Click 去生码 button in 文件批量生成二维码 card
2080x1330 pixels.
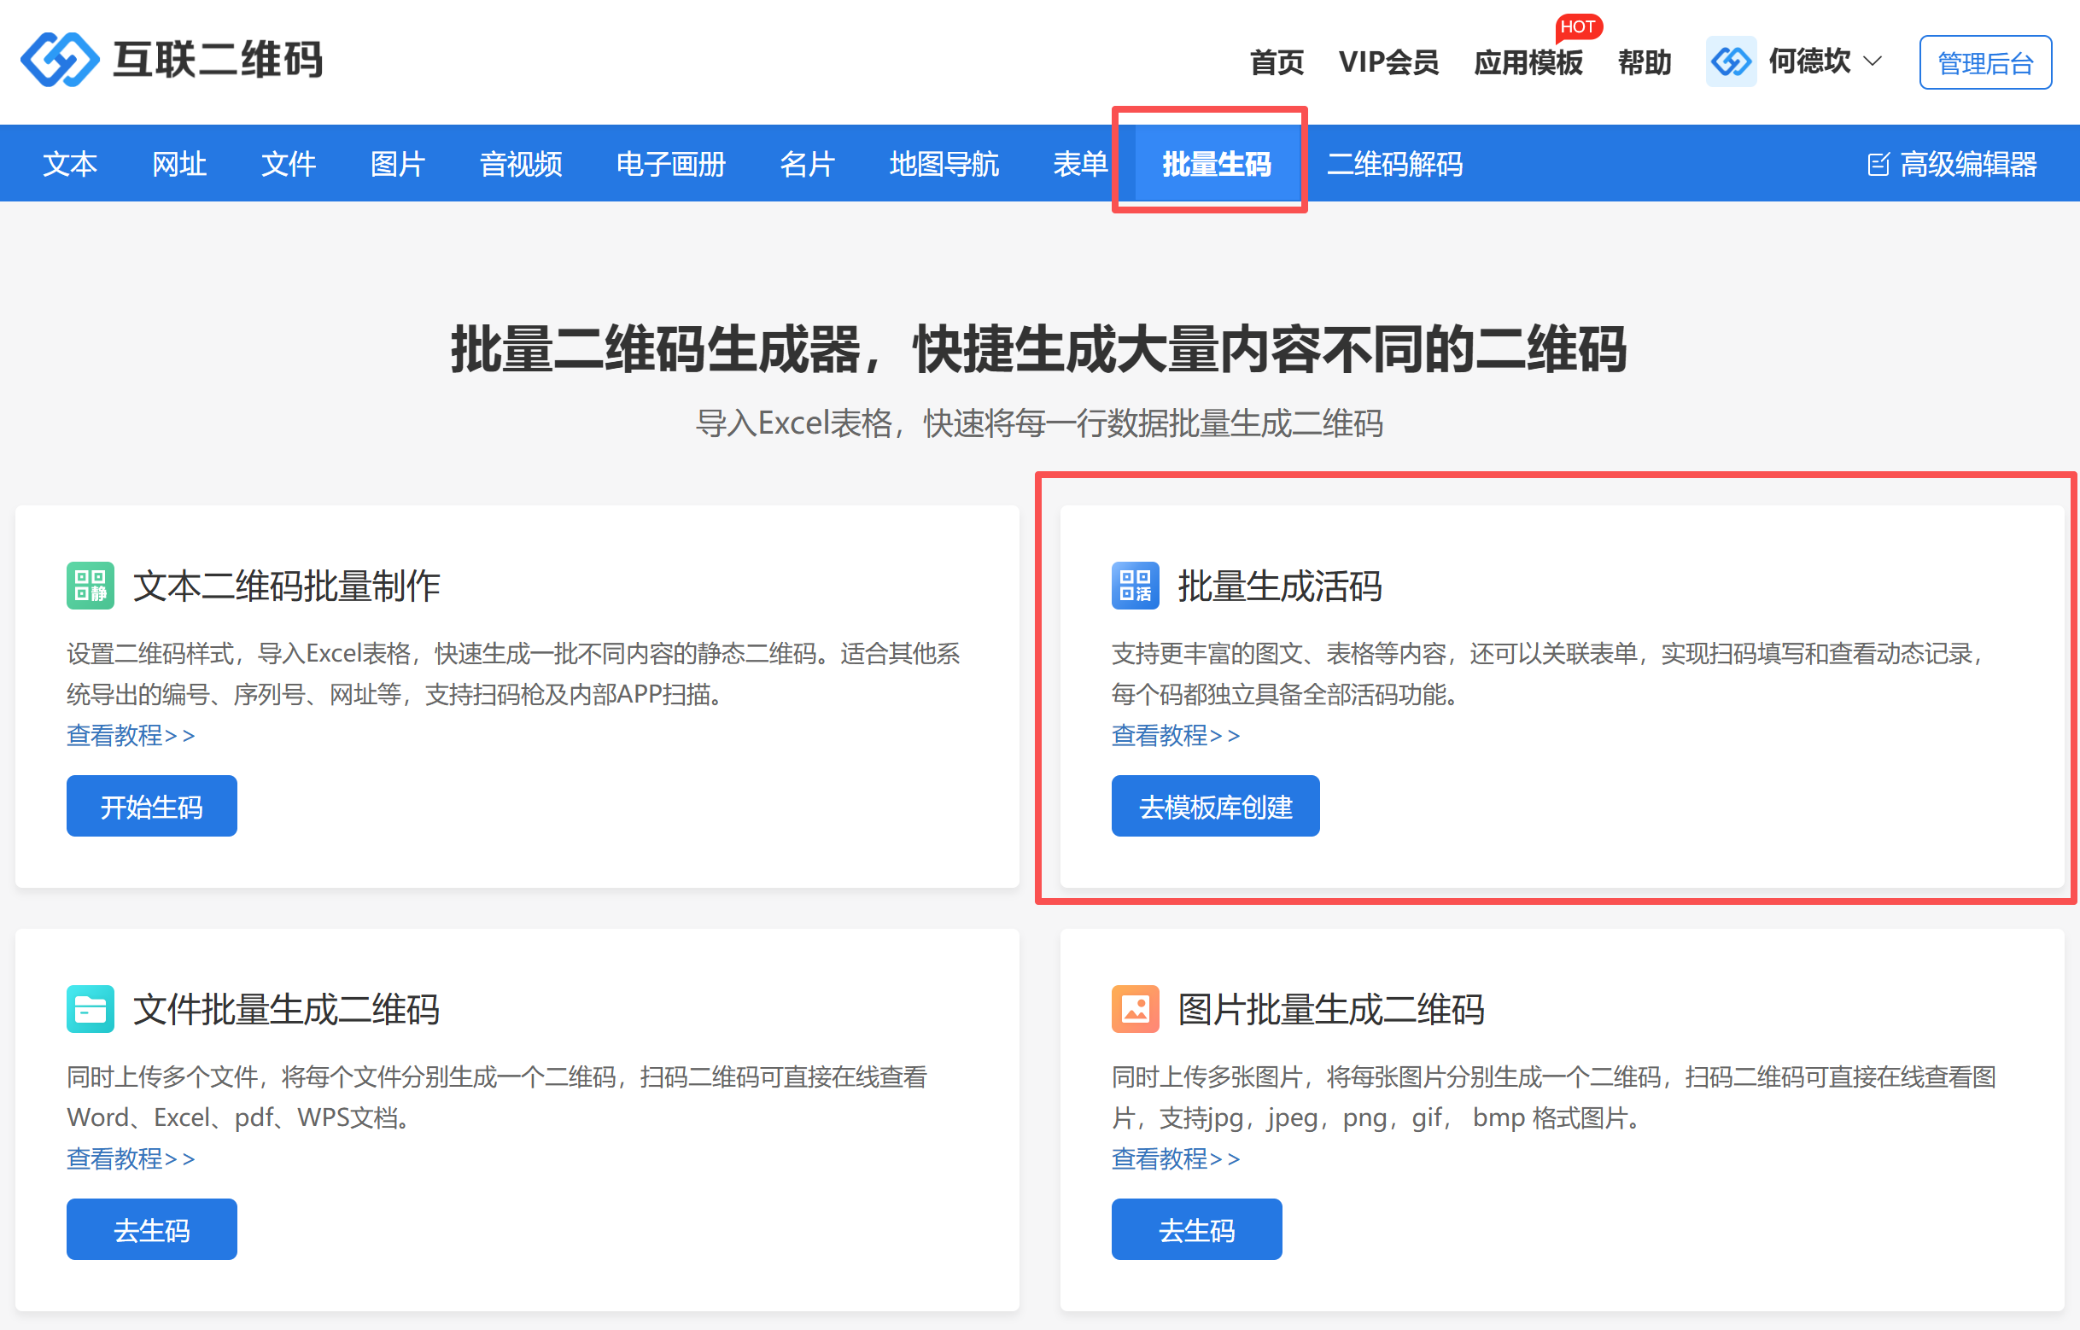pos(152,1229)
